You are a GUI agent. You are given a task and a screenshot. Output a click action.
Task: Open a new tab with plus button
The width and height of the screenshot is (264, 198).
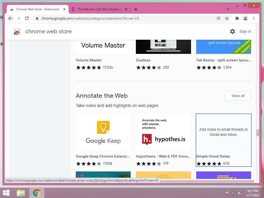point(136,9)
